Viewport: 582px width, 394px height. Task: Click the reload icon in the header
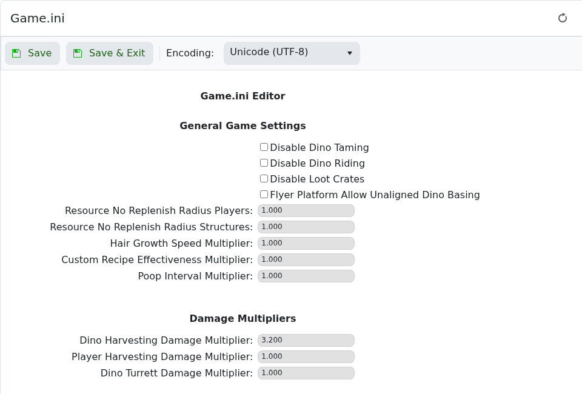563,18
